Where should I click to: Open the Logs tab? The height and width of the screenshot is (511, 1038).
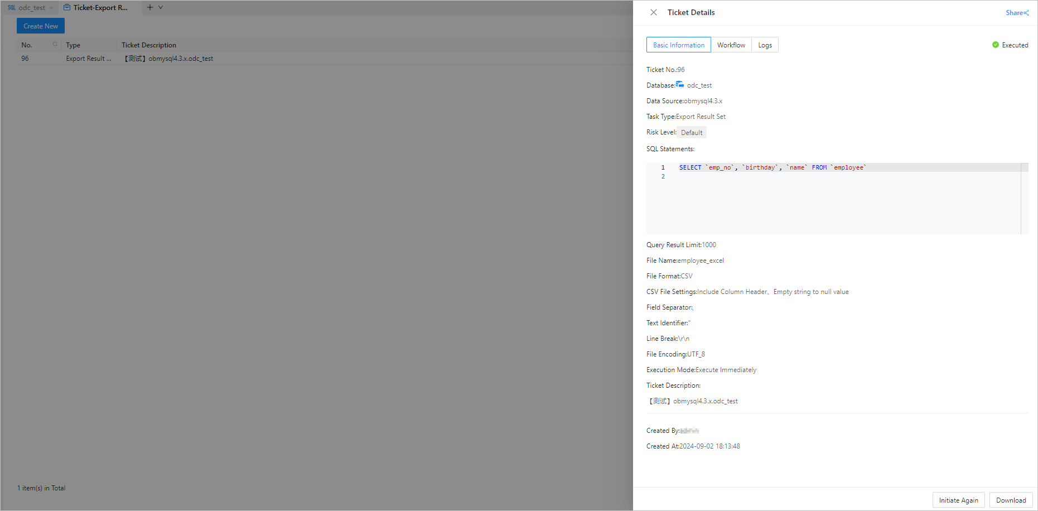coord(765,45)
